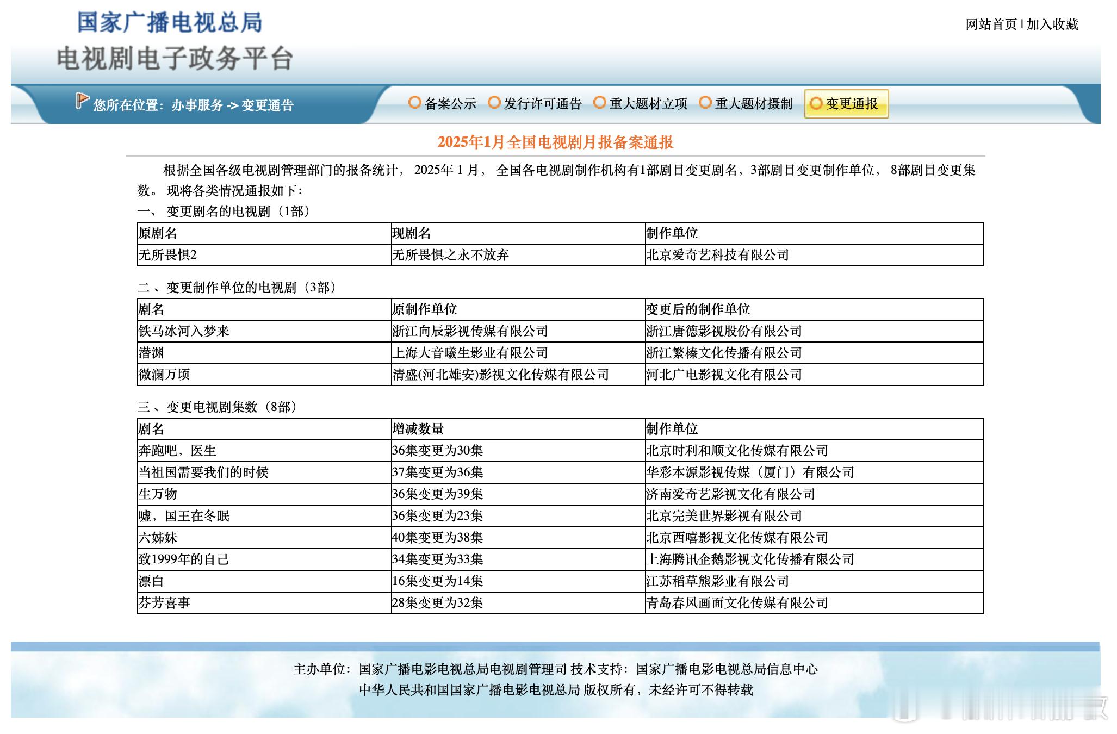The height and width of the screenshot is (734, 1117).
Task: Select the drama name 微澜万顷
Action: pos(164,375)
